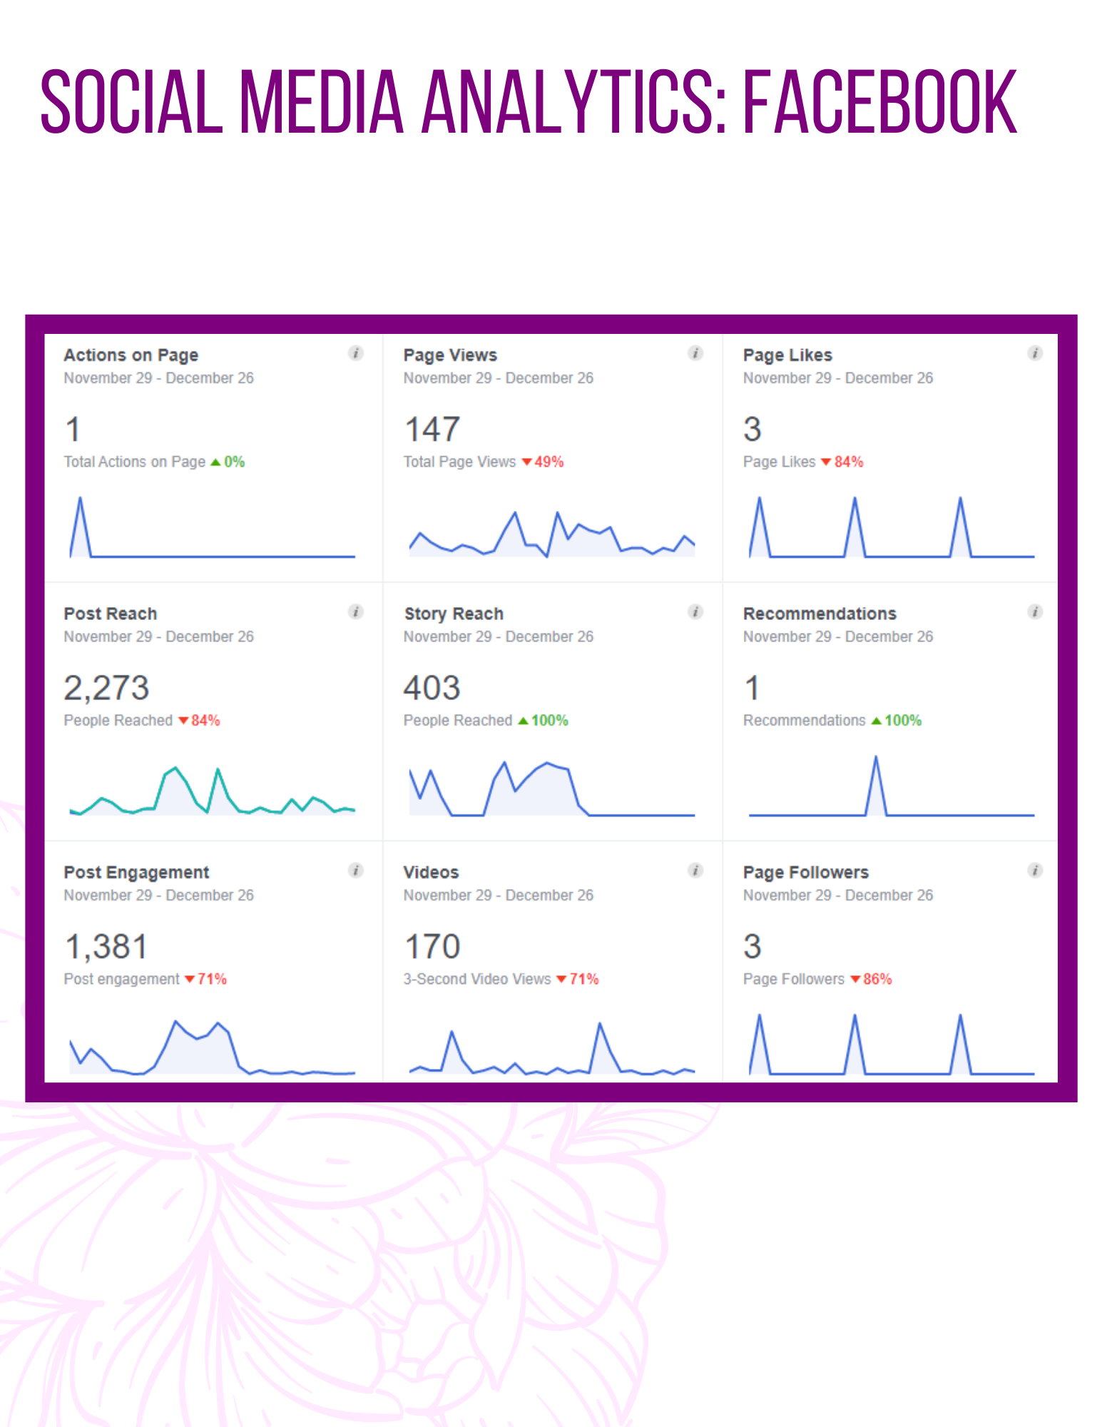
Task: Click the 147 total page views number
Action: (432, 430)
